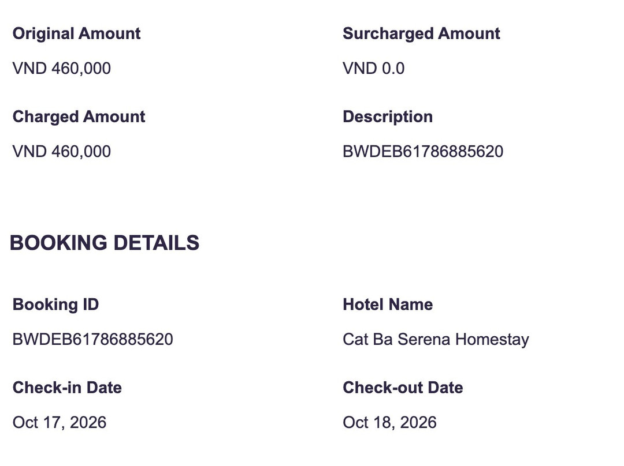
Task: Click the word Surcharged in the heading
Action: (x=388, y=34)
